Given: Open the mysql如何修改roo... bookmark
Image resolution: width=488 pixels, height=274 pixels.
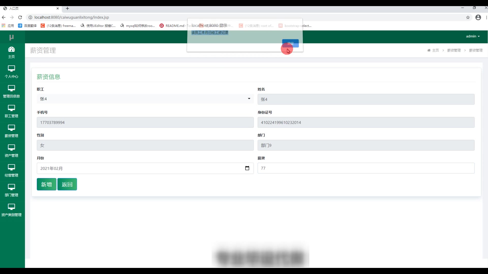Looking at the screenshot, I should 138,26.
